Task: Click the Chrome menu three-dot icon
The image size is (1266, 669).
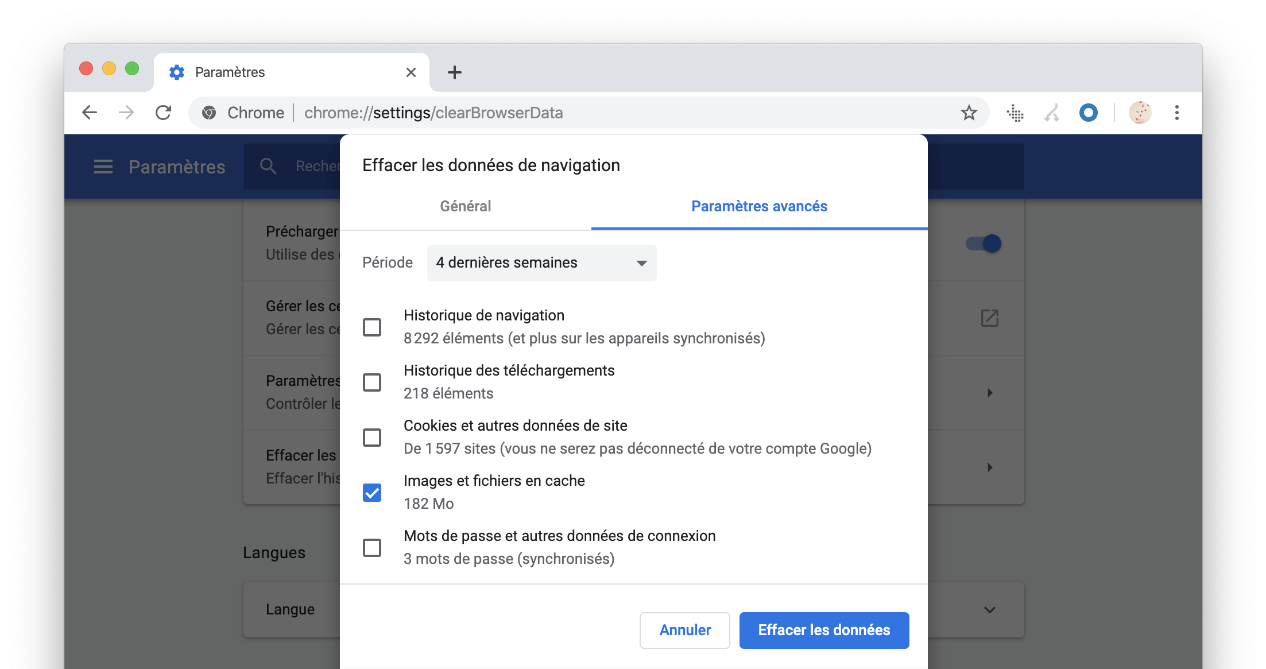Action: coord(1176,112)
